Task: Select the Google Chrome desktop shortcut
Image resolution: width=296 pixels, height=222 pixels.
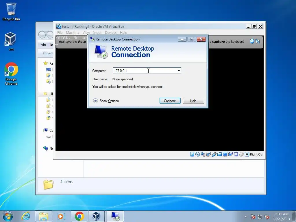Action: tap(11, 74)
